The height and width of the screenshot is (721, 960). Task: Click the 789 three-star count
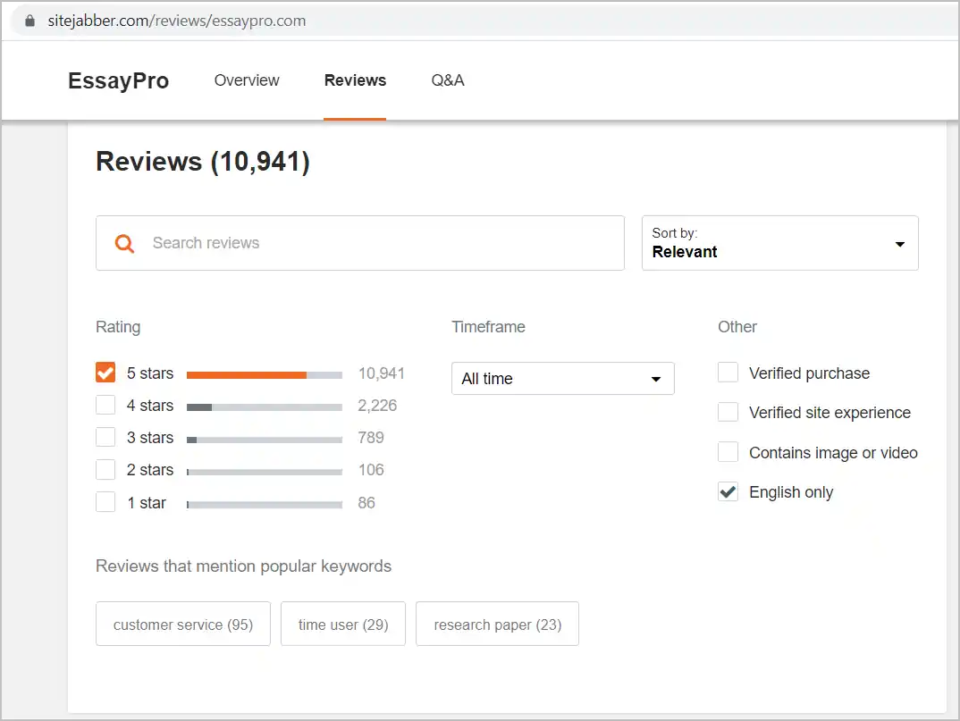(371, 438)
